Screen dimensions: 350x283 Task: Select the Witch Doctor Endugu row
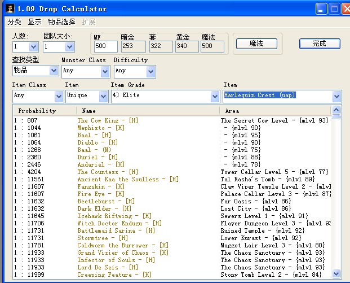coord(172,223)
